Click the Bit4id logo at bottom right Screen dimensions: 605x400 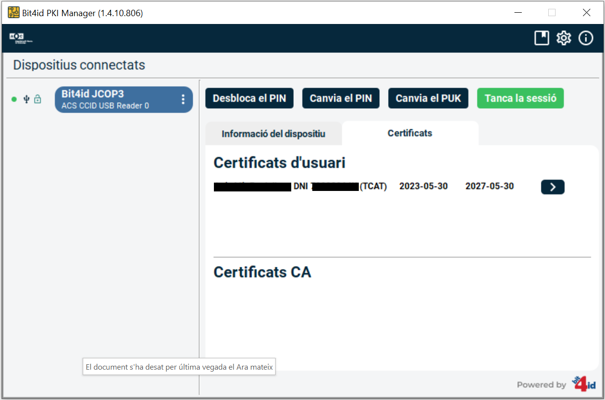(584, 384)
